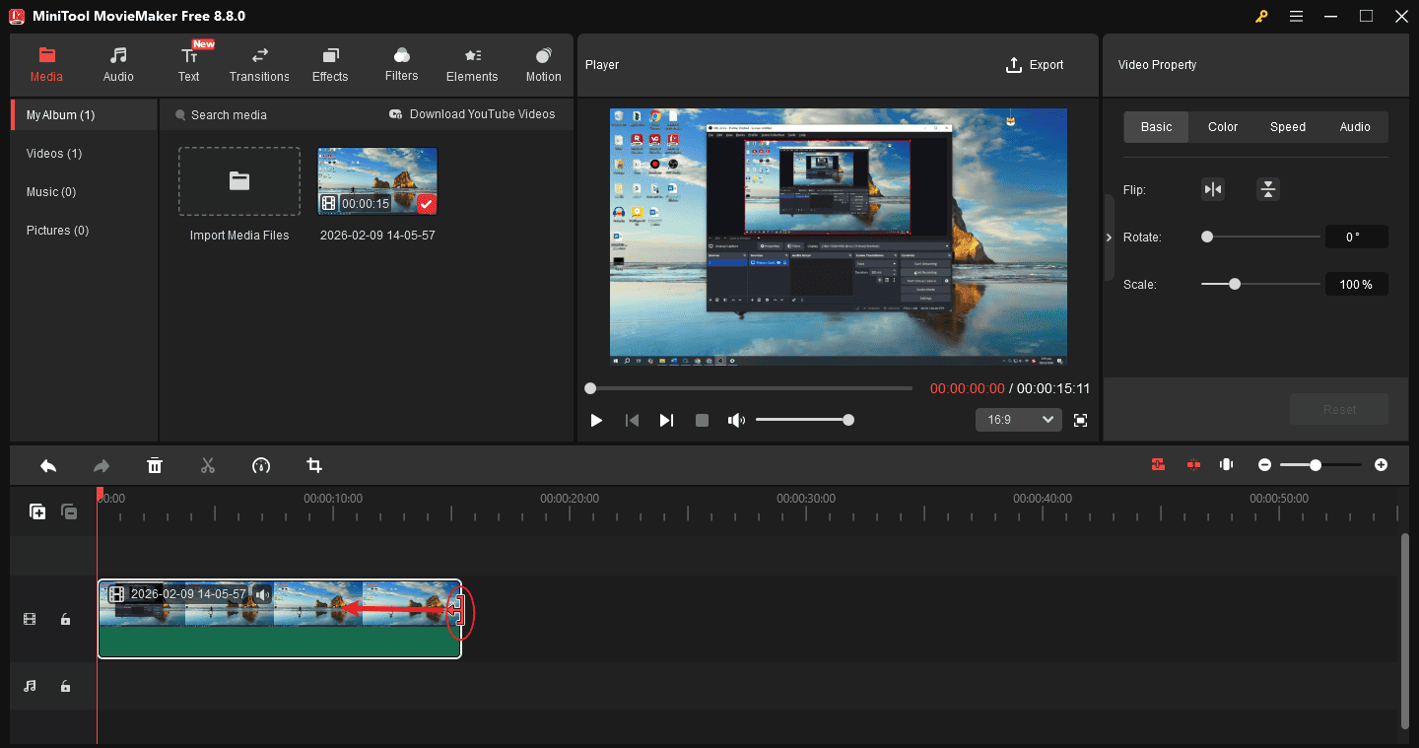Click the player progress bar
The width and height of the screenshot is (1419, 748).
tap(751, 388)
